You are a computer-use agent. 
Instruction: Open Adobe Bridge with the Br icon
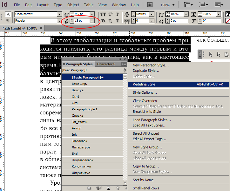pyautogui.click(x=150, y=5)
